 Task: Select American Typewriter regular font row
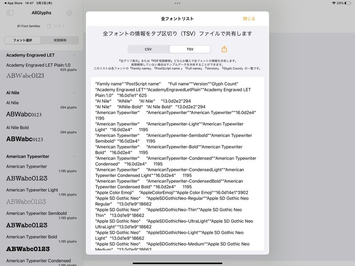coord(41,173)
